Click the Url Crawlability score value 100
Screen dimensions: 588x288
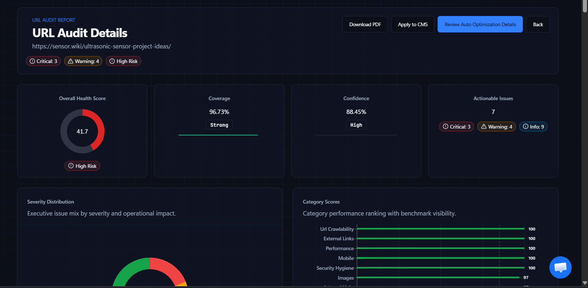(532, 229)
